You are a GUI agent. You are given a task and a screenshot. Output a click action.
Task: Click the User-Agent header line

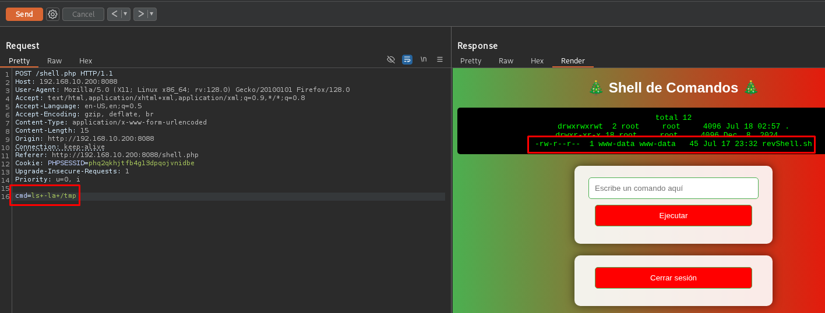point(182,90)
